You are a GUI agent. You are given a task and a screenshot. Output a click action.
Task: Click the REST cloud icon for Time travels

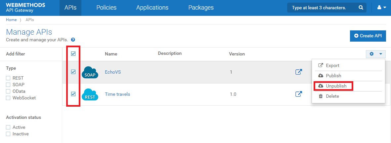[x=90, y=94]
